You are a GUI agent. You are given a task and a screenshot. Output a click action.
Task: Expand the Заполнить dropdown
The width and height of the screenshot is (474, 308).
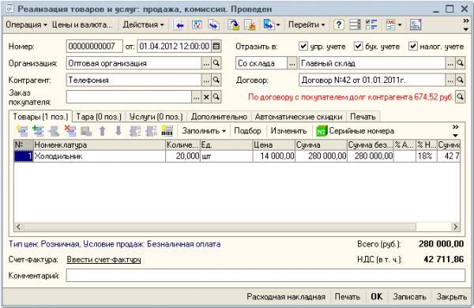coord(204,131)
